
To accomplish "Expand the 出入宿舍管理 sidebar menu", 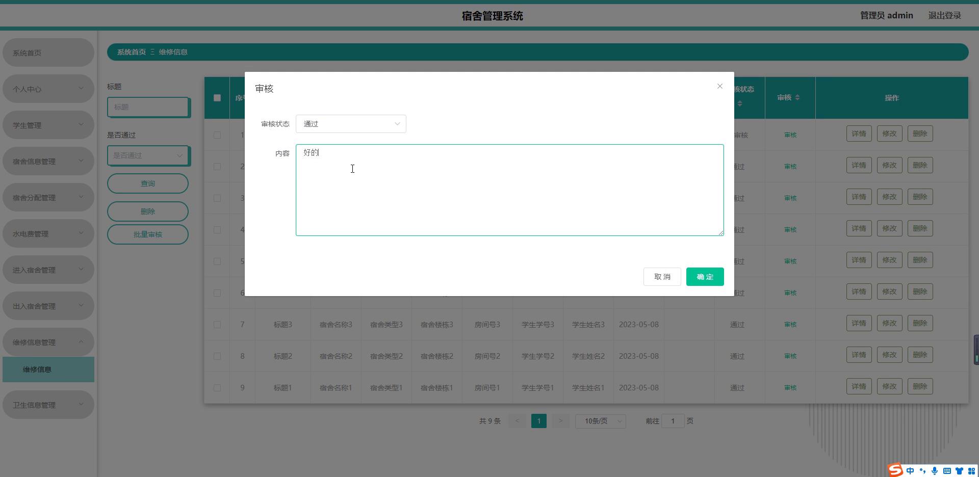I will coord(48,306).
